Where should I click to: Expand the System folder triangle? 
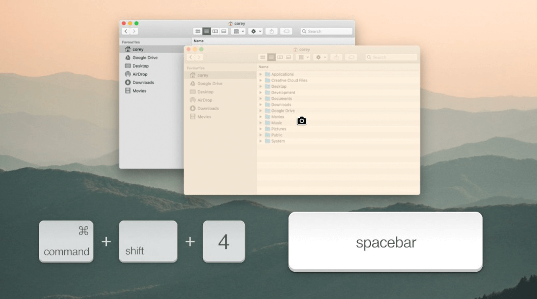coord(260,141)
